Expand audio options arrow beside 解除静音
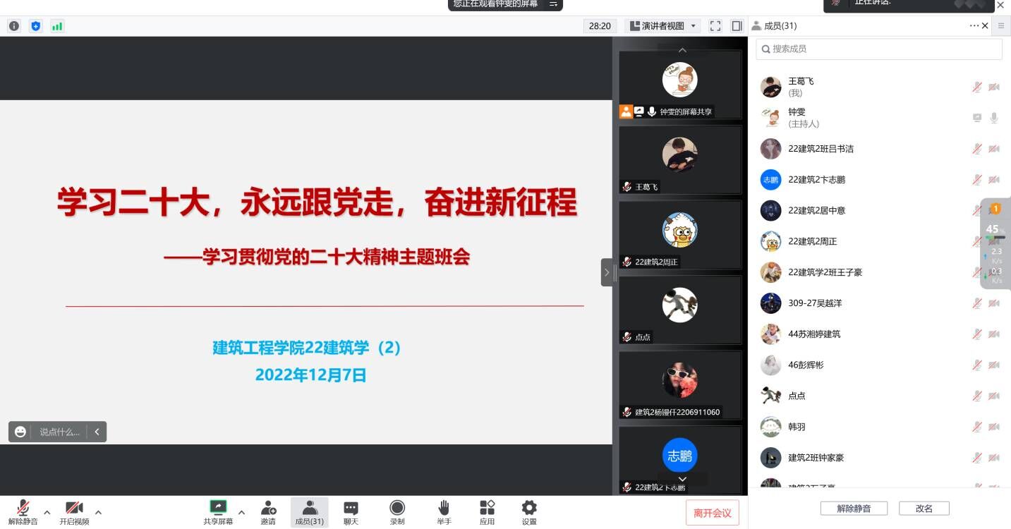 47,512
